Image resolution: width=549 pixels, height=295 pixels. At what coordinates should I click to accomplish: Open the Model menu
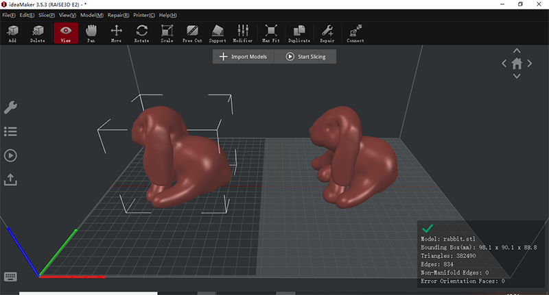coord(92,15)
